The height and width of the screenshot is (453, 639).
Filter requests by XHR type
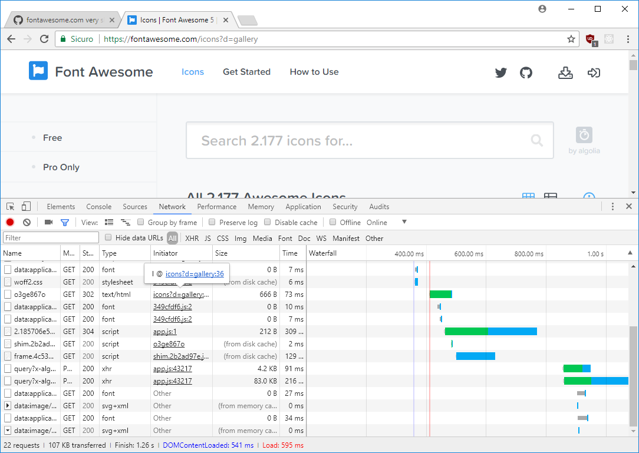[192, 239]
